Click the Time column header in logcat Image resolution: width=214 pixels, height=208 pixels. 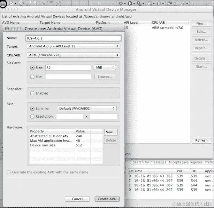coord(155,171)
